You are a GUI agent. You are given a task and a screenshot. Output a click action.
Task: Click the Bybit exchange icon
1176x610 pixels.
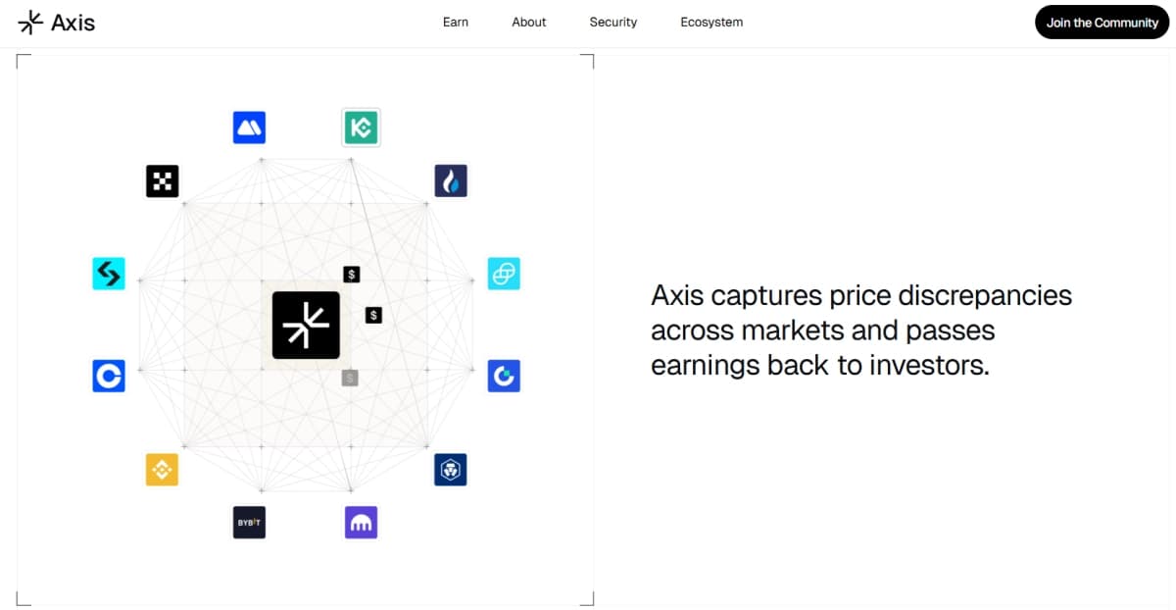pyautogui.click(x=248, y=523)
